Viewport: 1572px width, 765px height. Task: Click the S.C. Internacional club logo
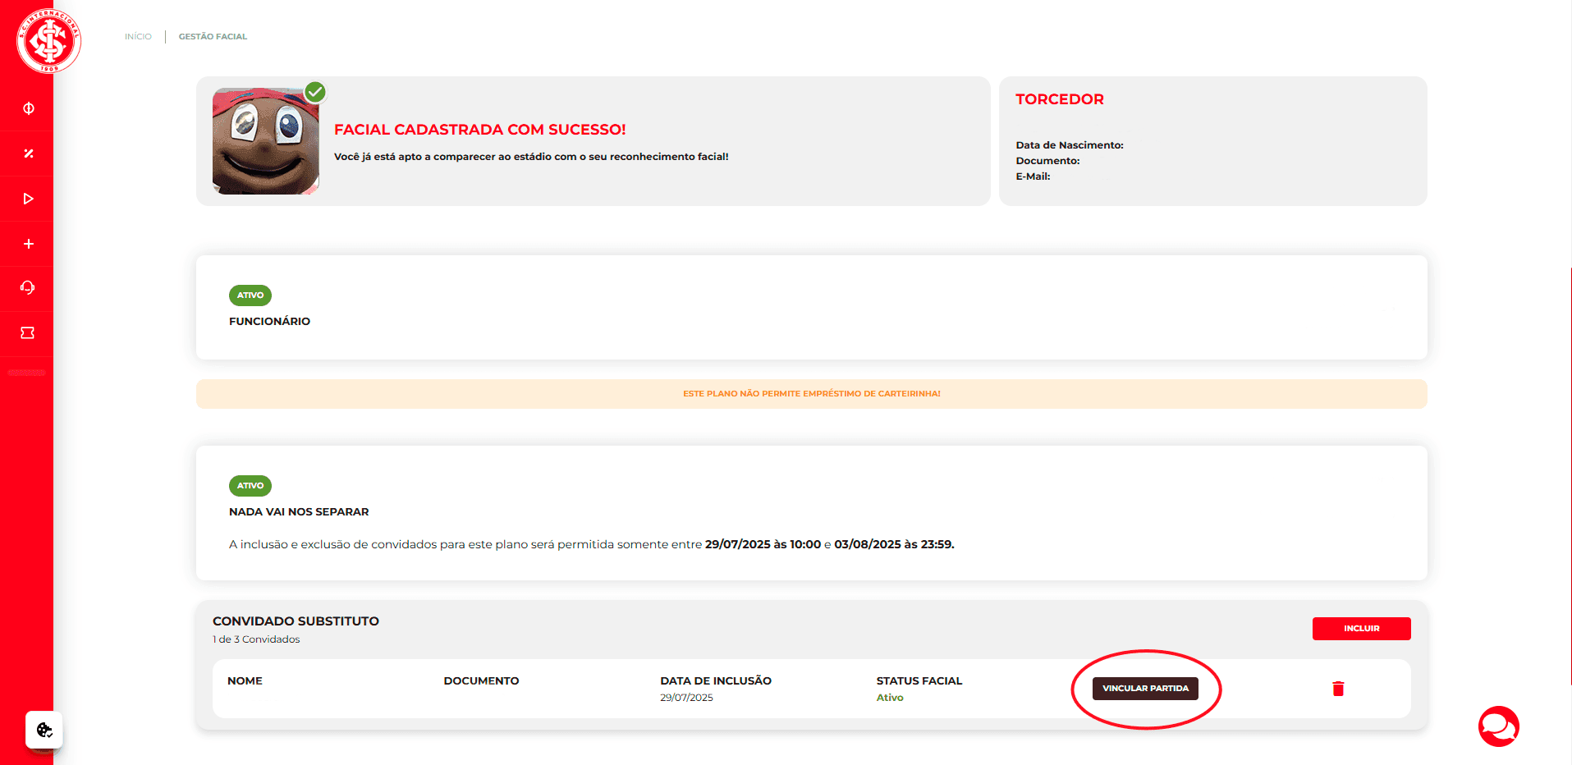[48, 40]
